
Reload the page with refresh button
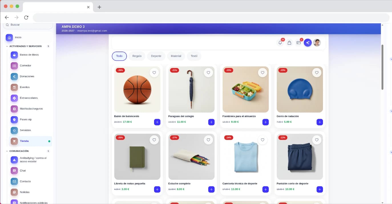pos(26,17)
